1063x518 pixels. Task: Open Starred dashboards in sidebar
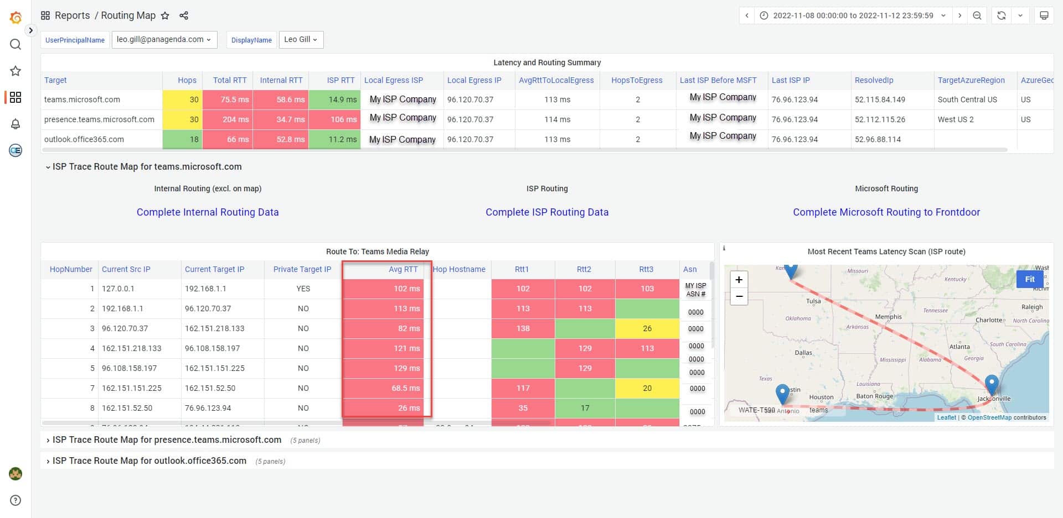point(16,71)
